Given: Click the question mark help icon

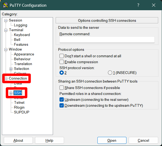Looking at the screenshot, I should click(138, 5).
